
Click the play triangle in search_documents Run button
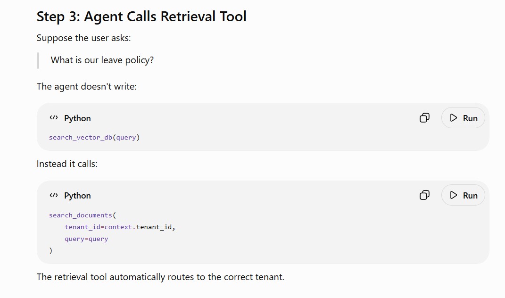coord(454,195)
